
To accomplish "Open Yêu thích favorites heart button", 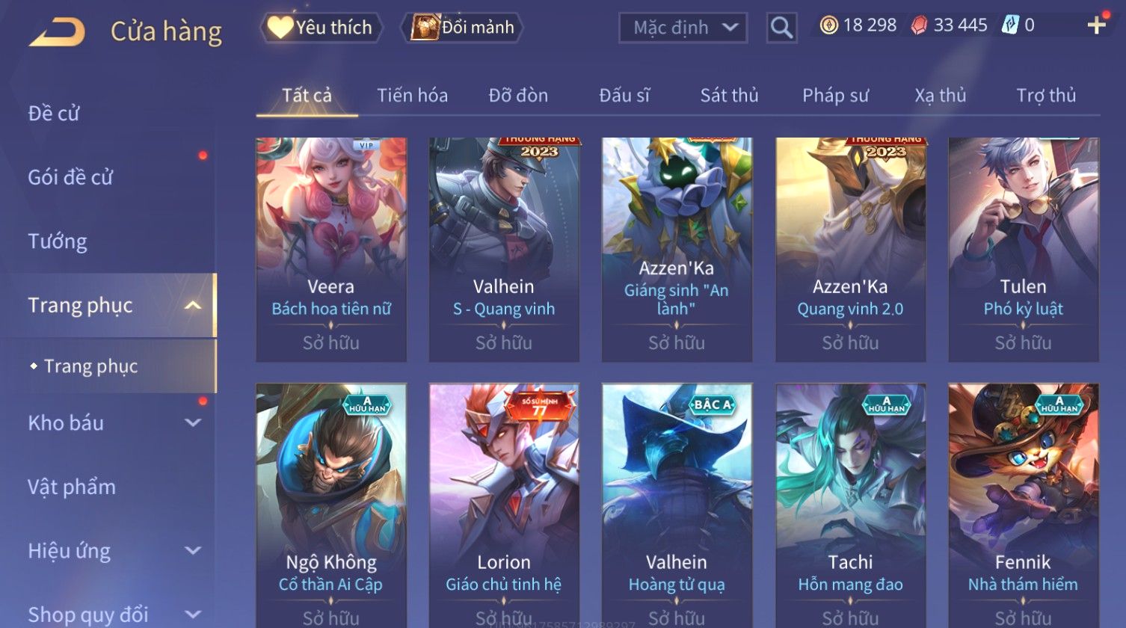I will 322,28.
